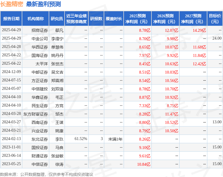Viewport: 223px width, 177px height.
Task: Click the 10.84亿 2025 forecast value
Action: coord(144,164)
